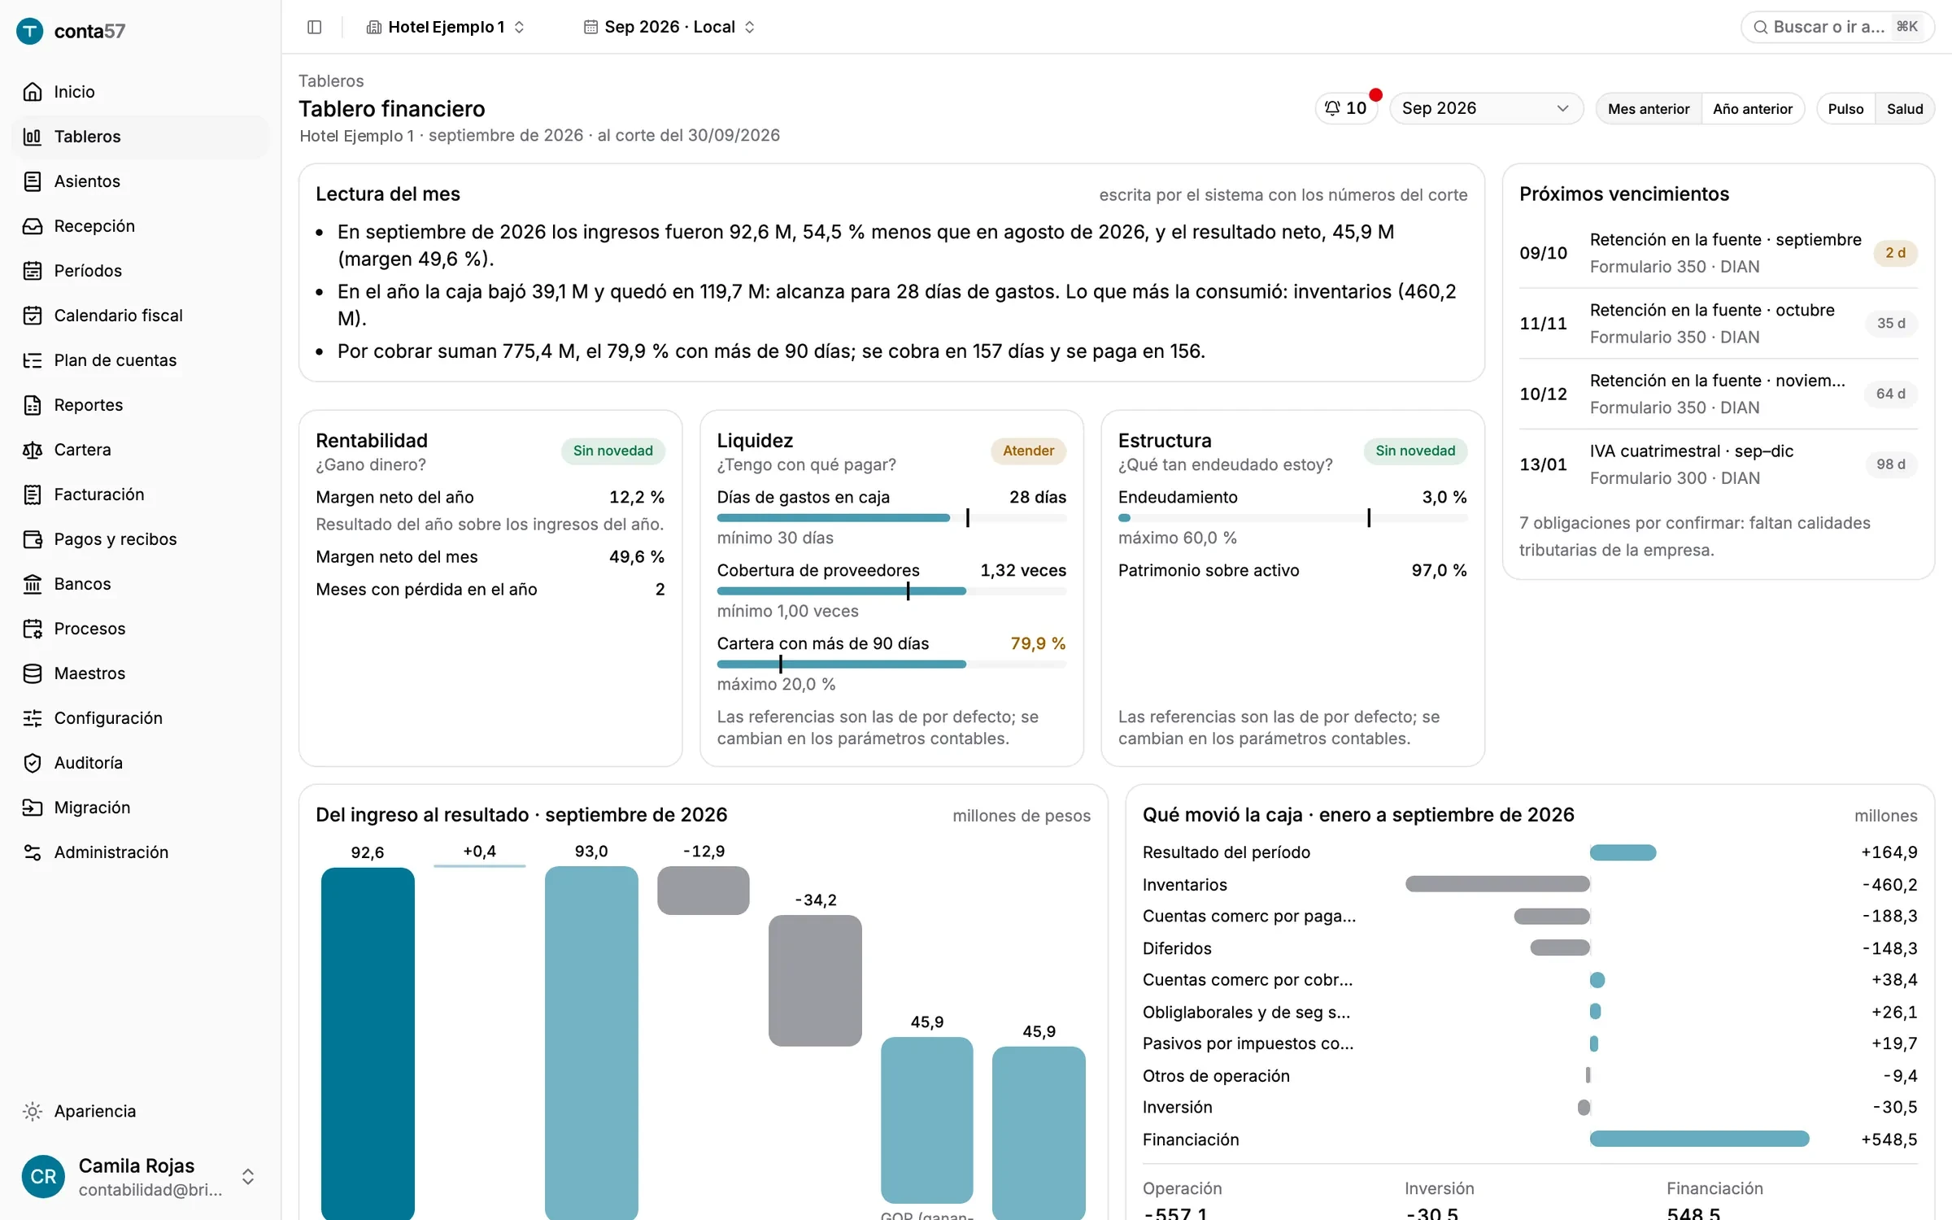This screenshot has height=1220, width=1952.
Task: Click the Tableros breadcrumb link
Action: [331, 81]
